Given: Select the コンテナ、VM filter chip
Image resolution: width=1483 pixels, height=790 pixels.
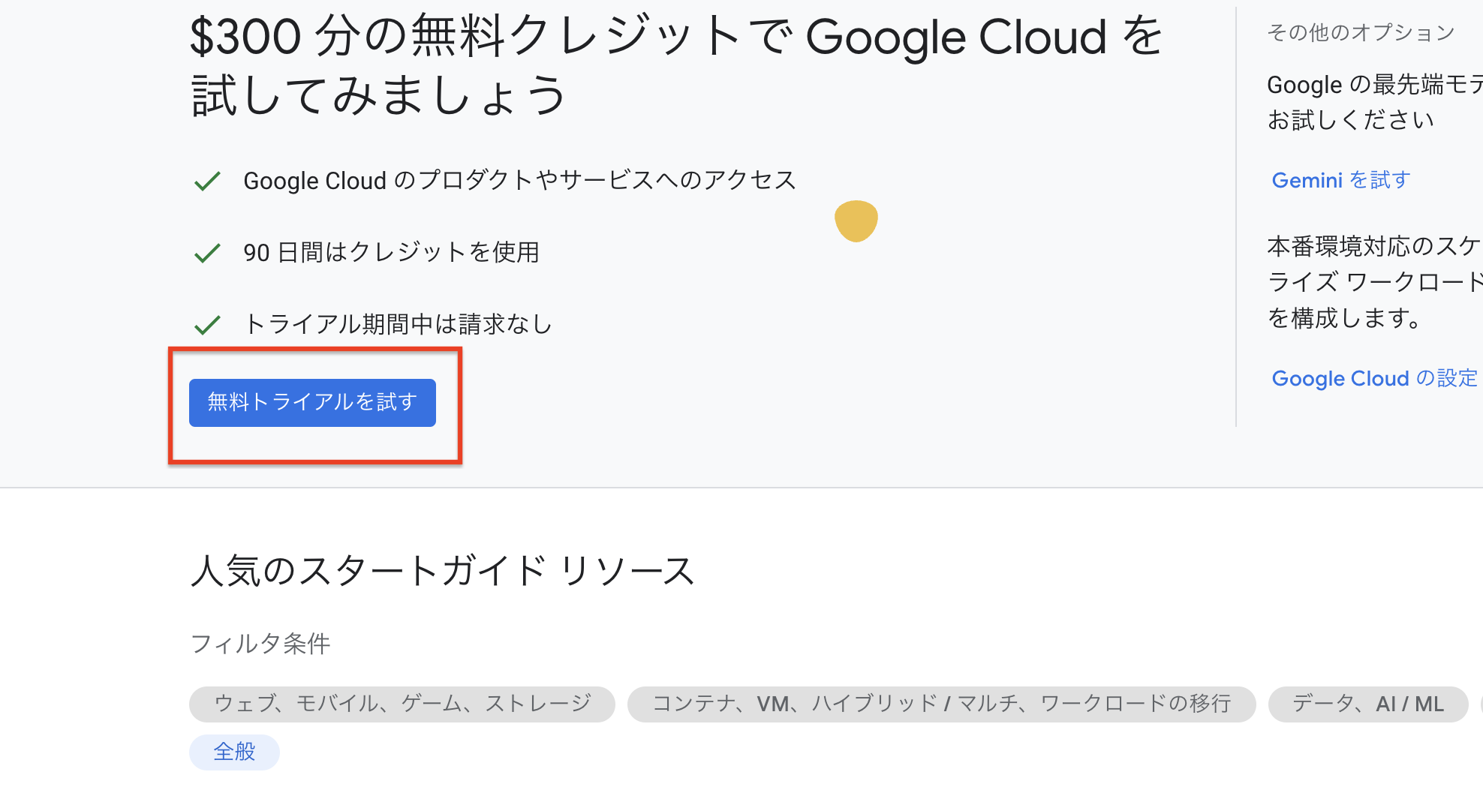Looking at the screenshot, I should pos(942,704).
